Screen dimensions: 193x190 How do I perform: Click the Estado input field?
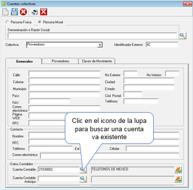[x=149, y=88]
